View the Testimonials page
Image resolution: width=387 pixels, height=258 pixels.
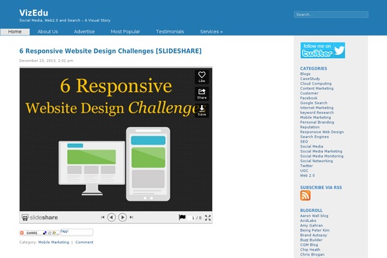[170, 32]
